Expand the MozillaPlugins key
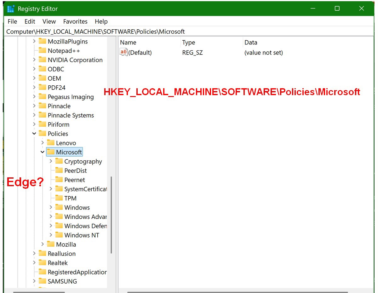This screenshot has height=293, width=378. pos(34,41)
